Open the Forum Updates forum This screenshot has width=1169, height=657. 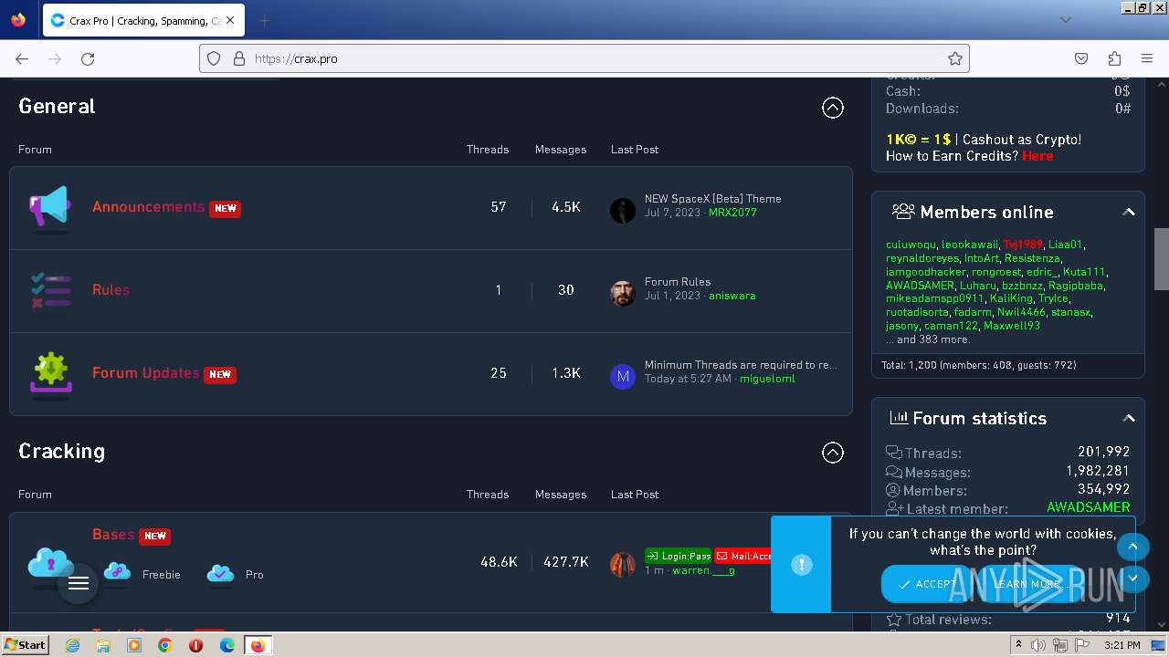tap(145, 373)
